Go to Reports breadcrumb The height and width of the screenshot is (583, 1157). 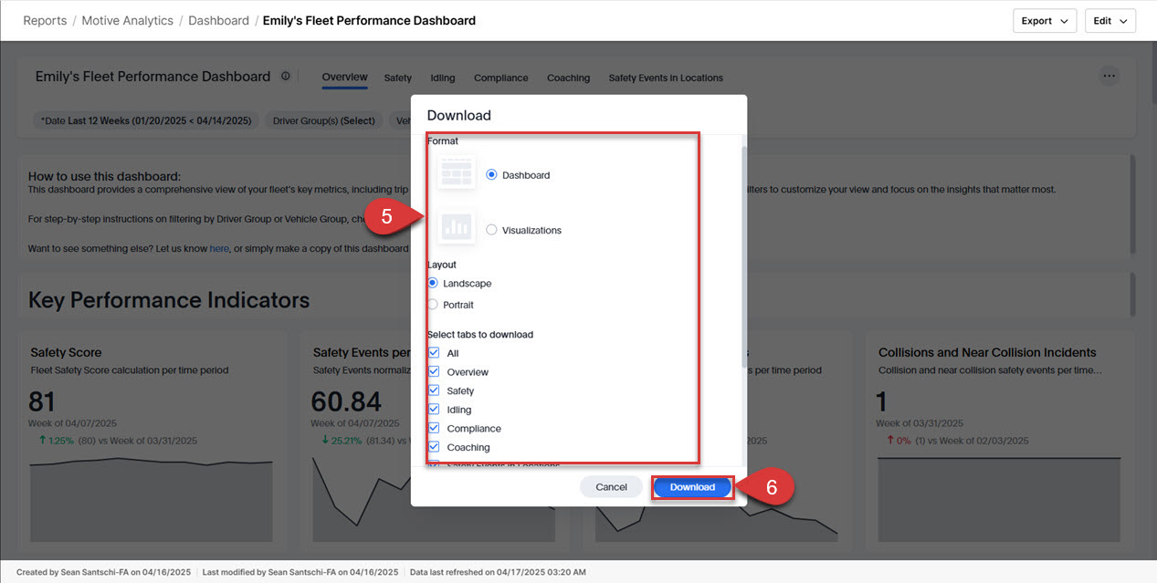pos(45,20)
